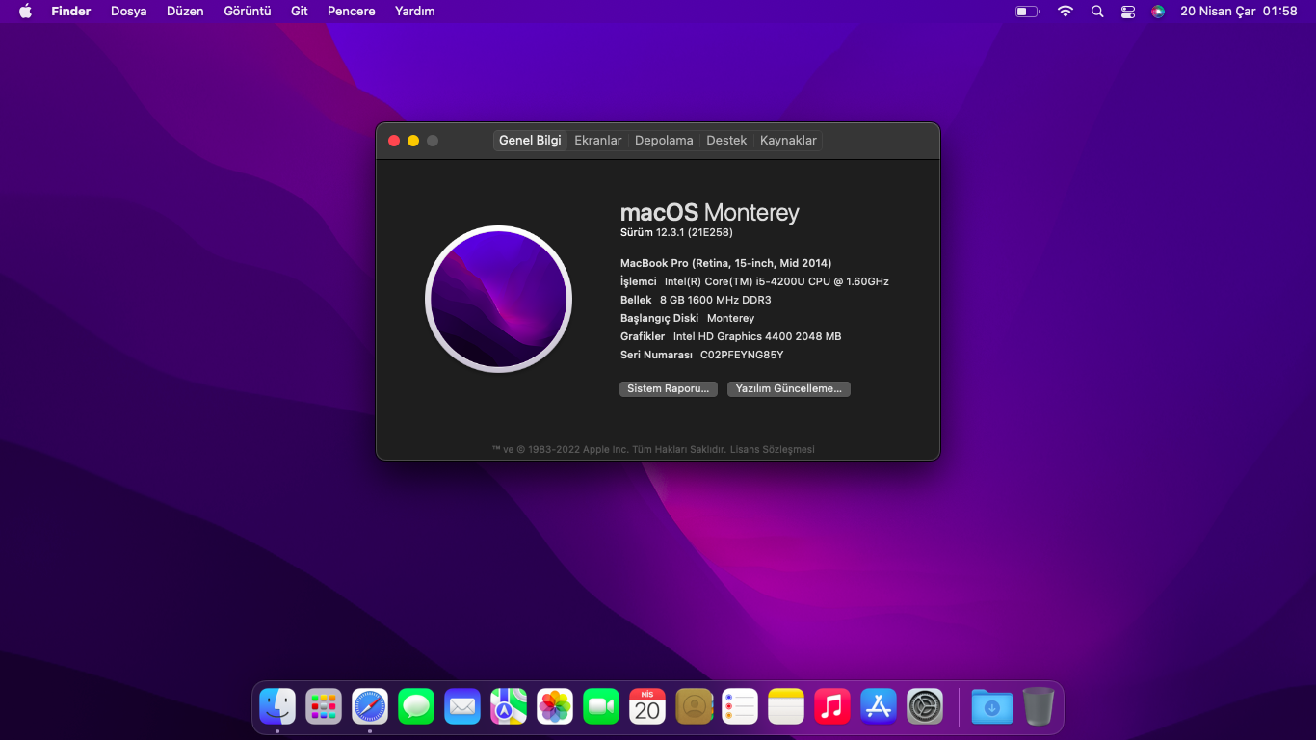Switch to the Genel Bilgi tab
Viewport: 1316px width, 740px height.
coord(530,141)
